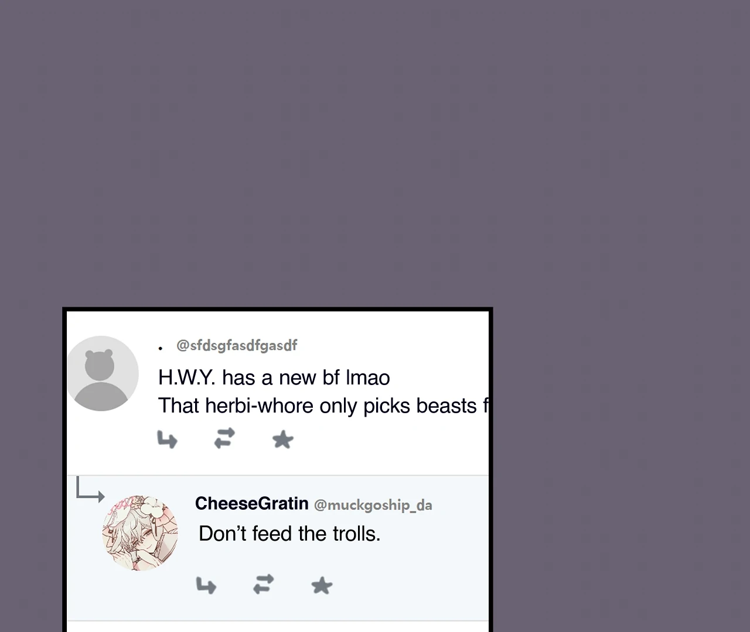Viewport: 750px width, 632px height.
Task: Click the dot display name of first poster
Action: click(161, 348)
